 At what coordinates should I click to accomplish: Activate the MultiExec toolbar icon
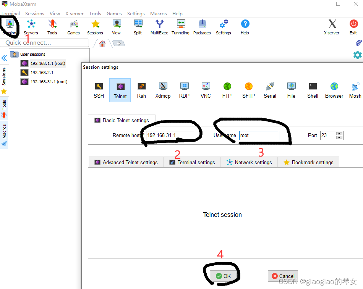pos(159,27)
